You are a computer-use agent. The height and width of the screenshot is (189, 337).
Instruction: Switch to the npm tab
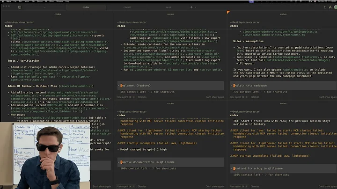168,7
